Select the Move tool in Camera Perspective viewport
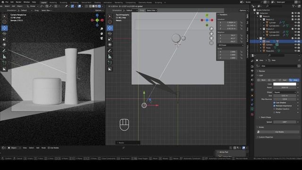Screen dimensions: 302x170 [x=4, y=28]
